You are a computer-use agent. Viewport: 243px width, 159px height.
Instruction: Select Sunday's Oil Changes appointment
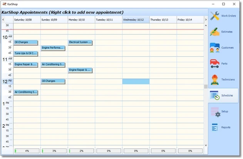pos(53,81)
